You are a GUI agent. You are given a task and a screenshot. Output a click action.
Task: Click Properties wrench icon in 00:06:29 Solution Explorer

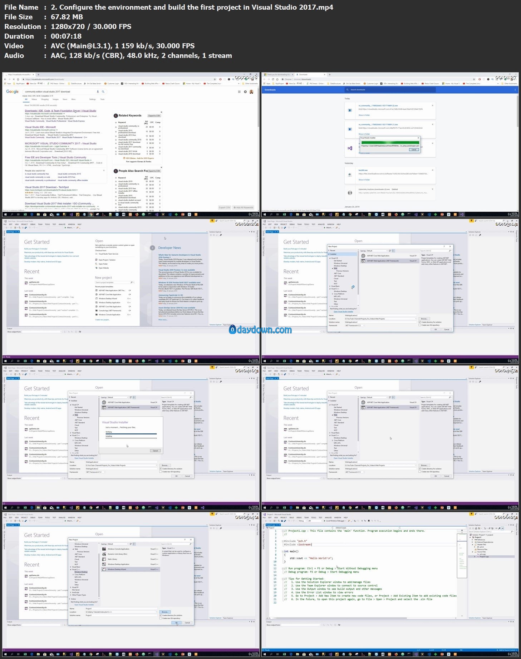tap(498, 528)
